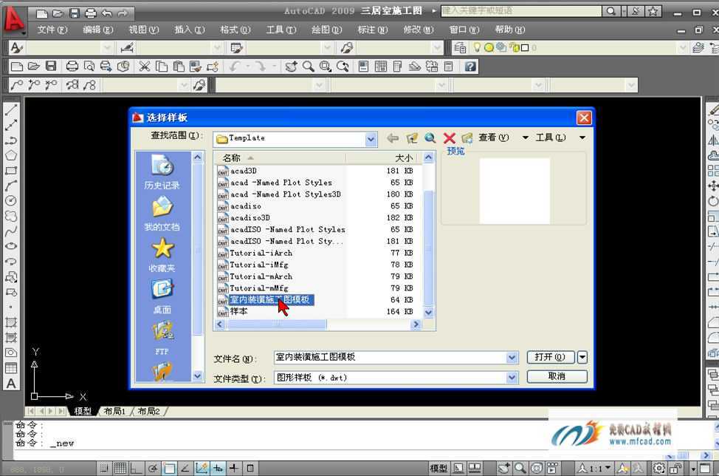Open the History shortcut in places list
Screen dimensions: 719x476
point(162,172)
